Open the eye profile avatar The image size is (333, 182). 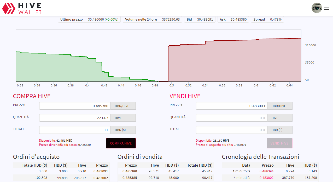(x=317, y=8)
